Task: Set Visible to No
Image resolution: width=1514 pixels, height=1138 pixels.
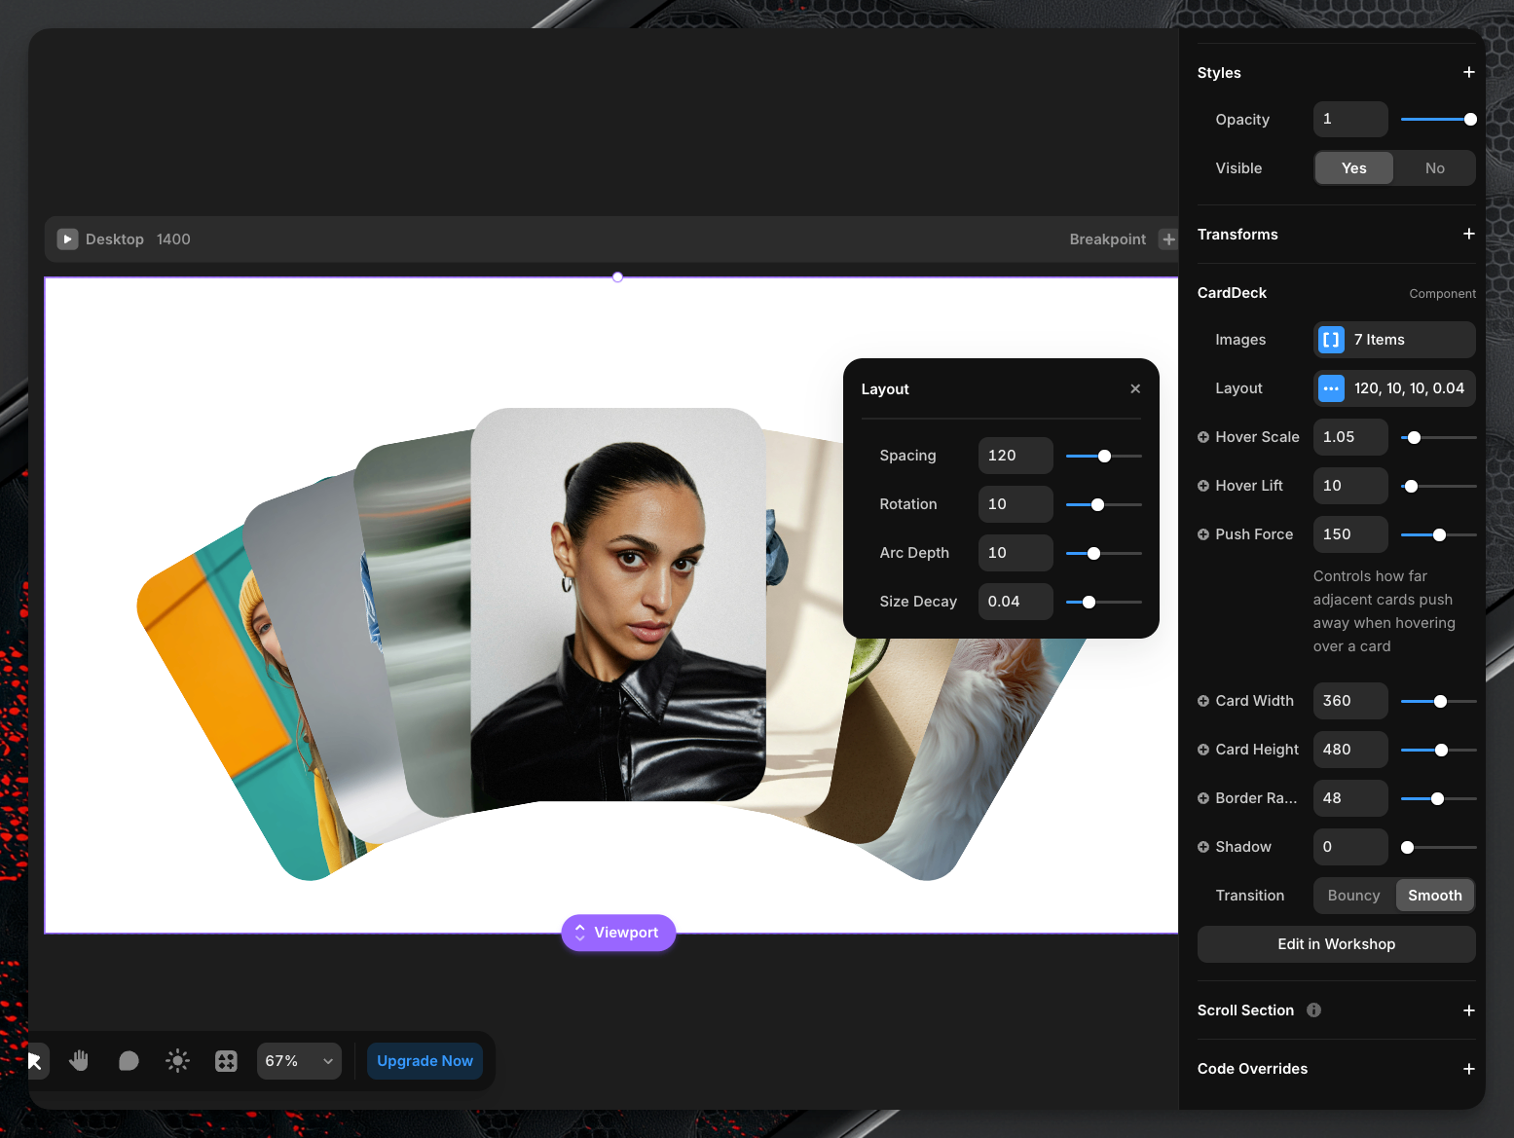Action: point(1434,168)
